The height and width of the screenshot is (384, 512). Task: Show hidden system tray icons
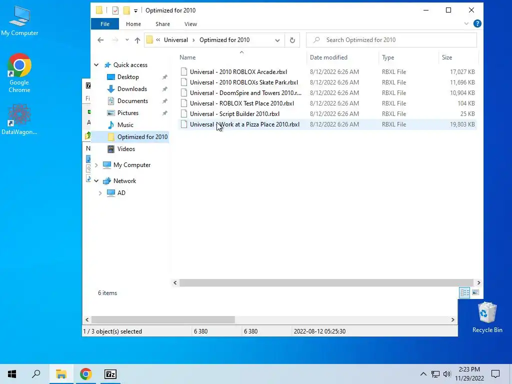(423, 374)
